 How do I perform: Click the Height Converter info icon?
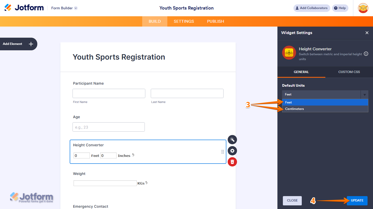[x=366, y=54]
